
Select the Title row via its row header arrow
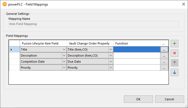(x=14, y=49)
